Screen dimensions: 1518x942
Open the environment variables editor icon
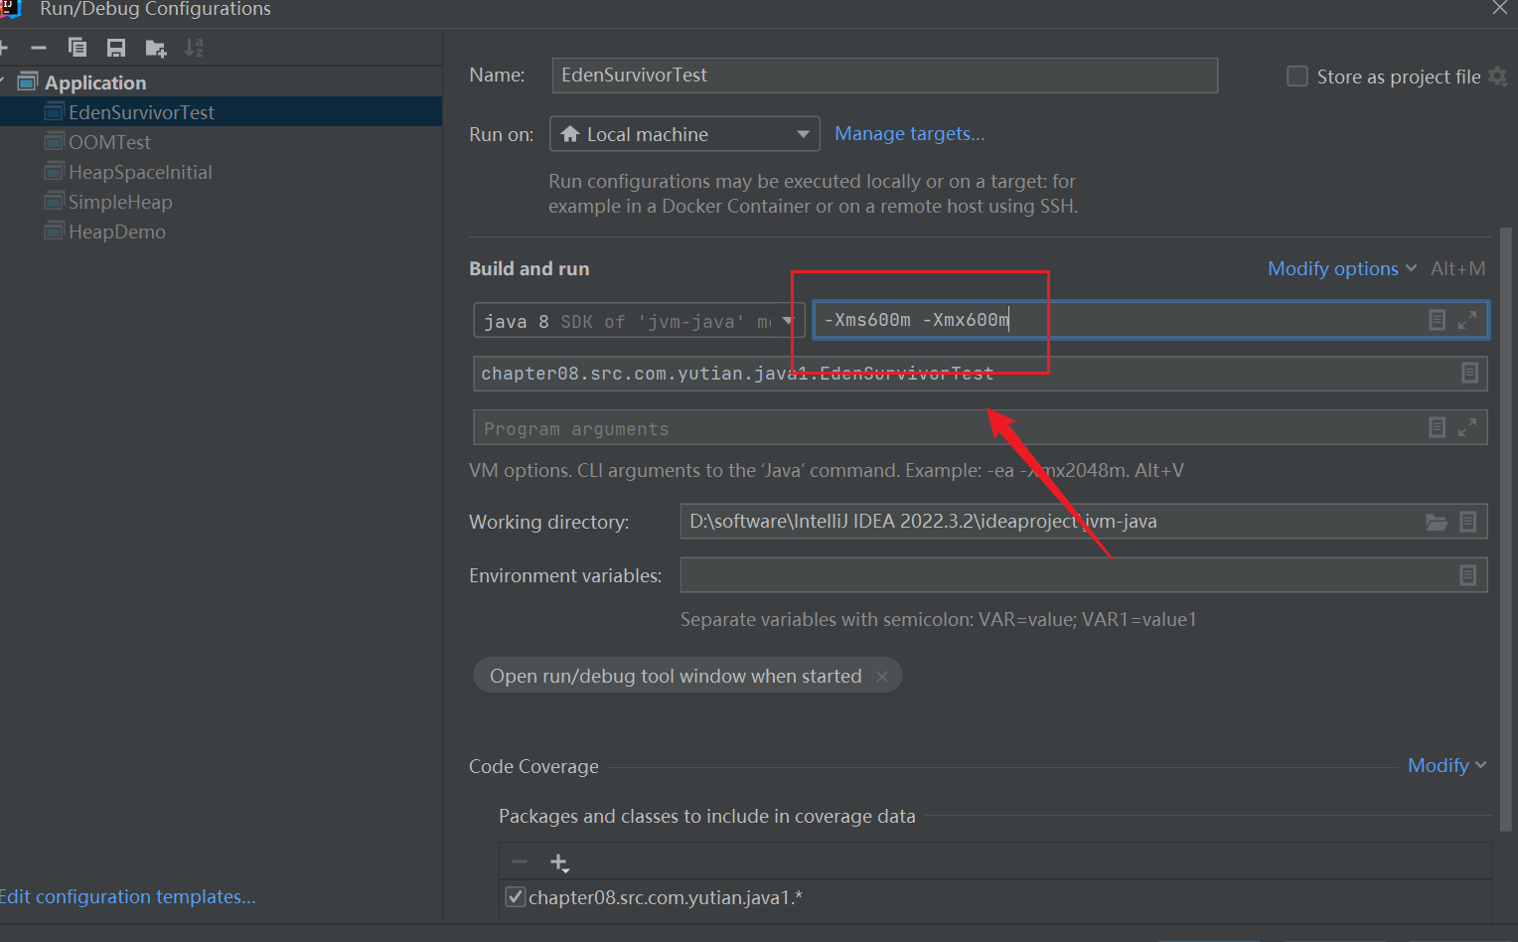1467,575
